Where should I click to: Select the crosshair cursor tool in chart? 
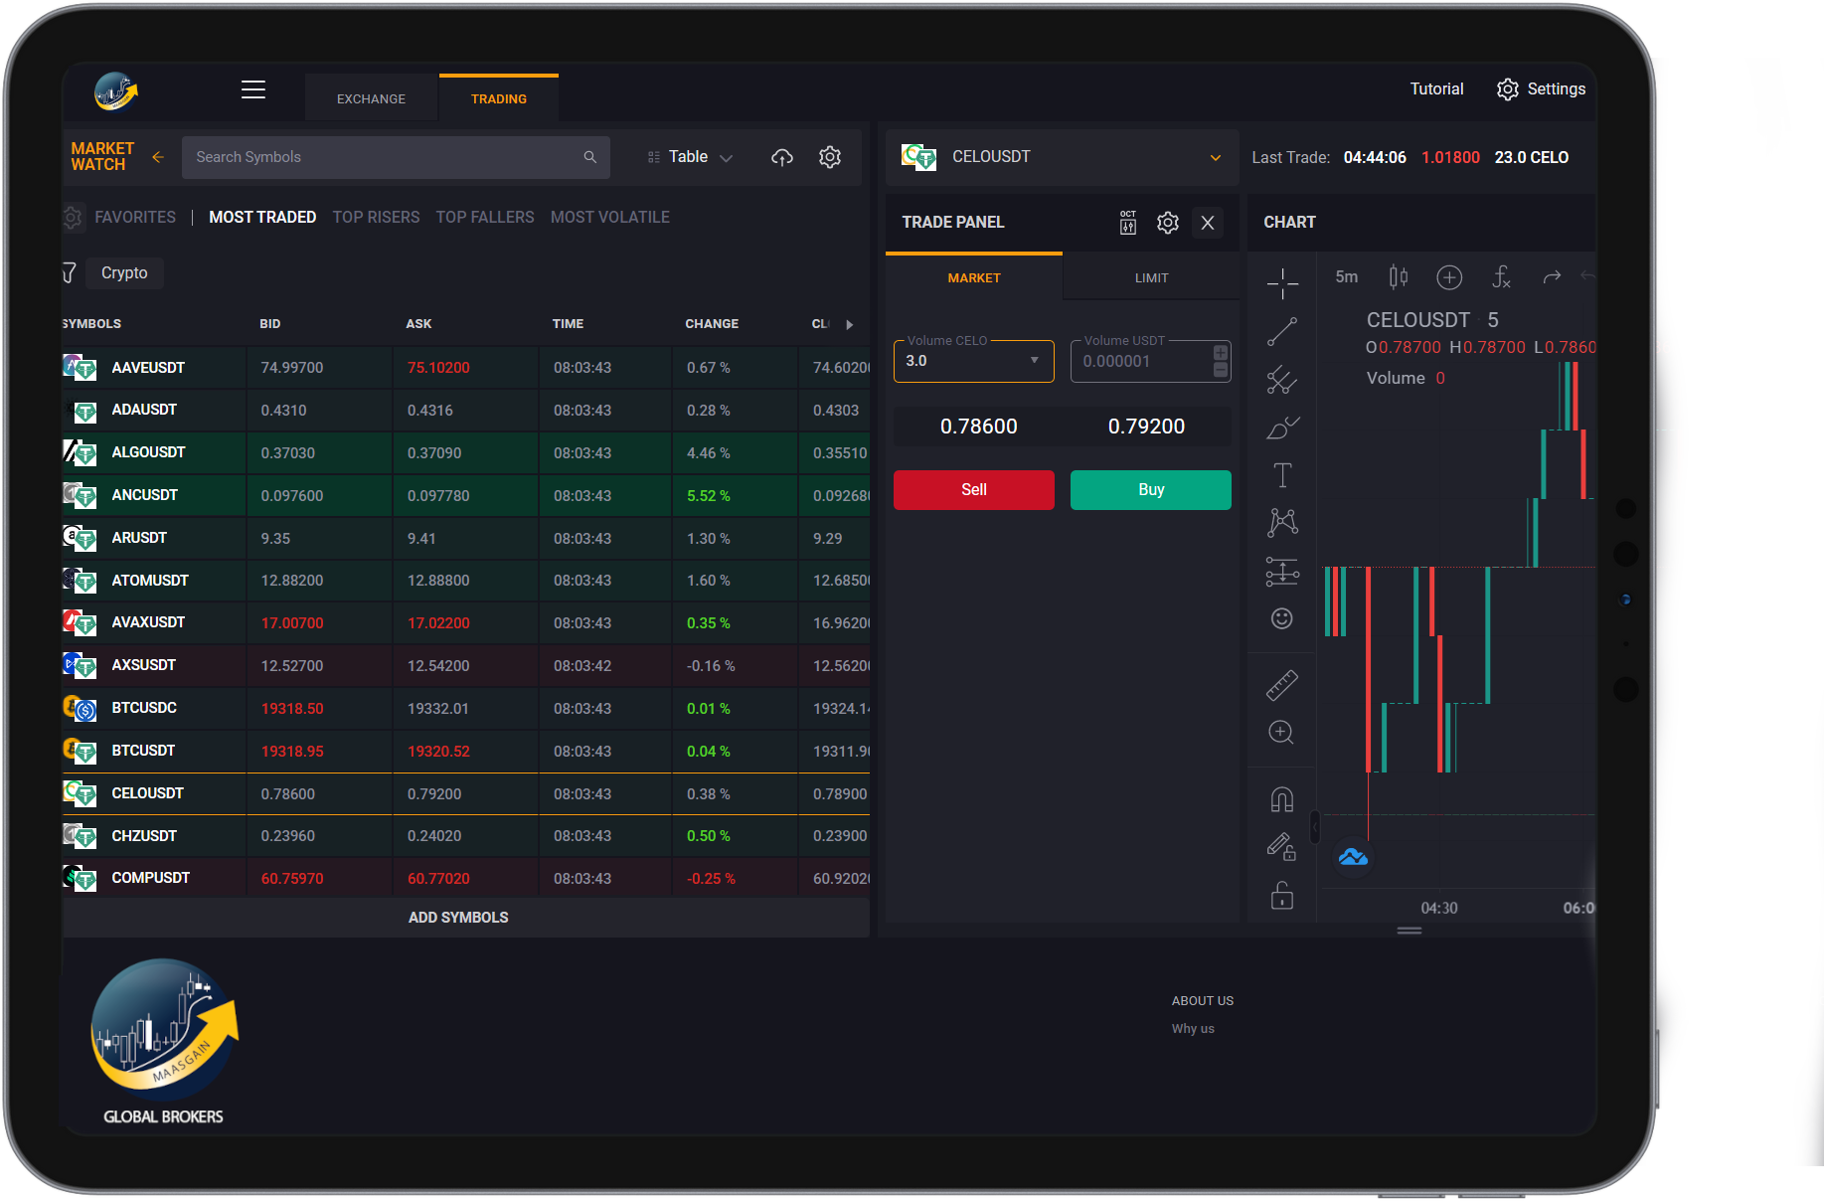click(1282, 283)
